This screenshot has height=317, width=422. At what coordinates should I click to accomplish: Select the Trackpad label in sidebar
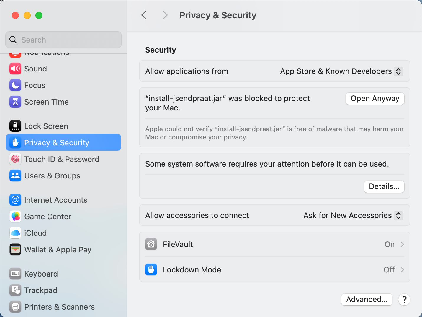pyautogui.click(x=41, y=290)
